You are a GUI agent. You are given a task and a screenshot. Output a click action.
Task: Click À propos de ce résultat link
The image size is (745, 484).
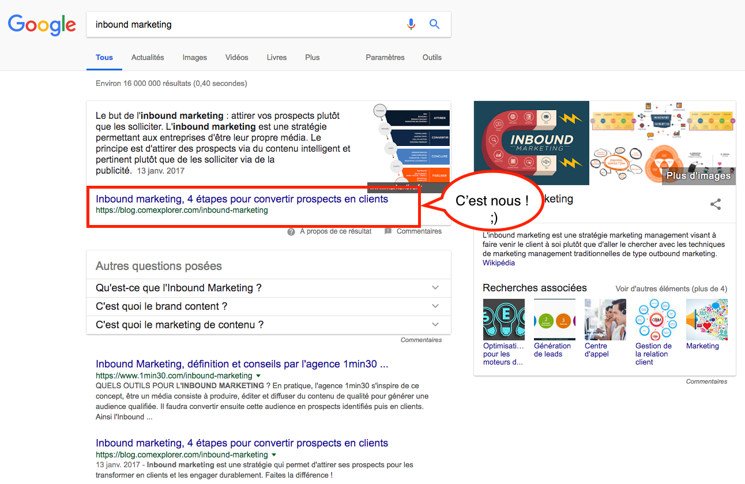point(336,231)
